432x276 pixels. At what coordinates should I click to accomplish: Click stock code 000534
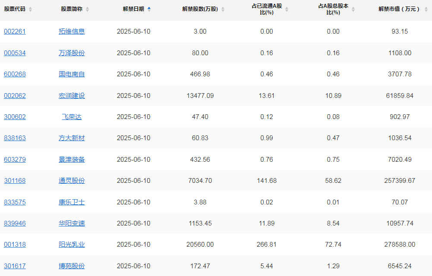[15, 53]
